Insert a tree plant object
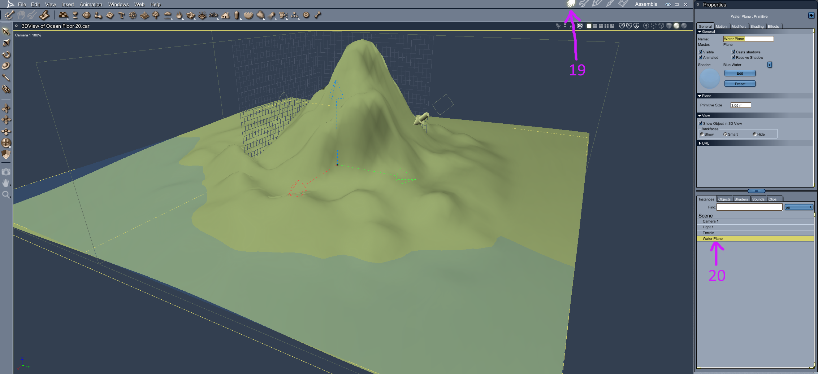818x374 pixels. pyautogui.click(x=156, y=15)
